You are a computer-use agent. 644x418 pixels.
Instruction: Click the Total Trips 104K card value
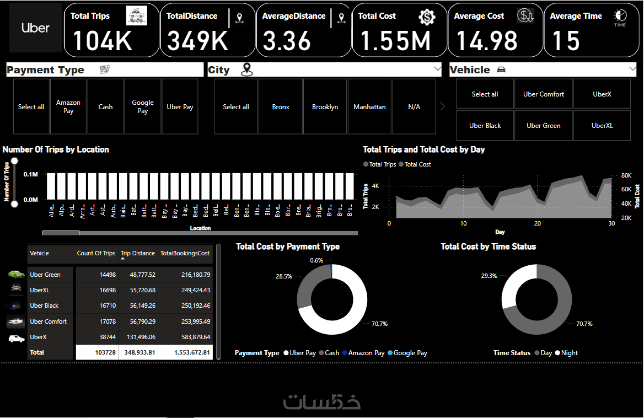pyautogui.click(x=102, y=41)
